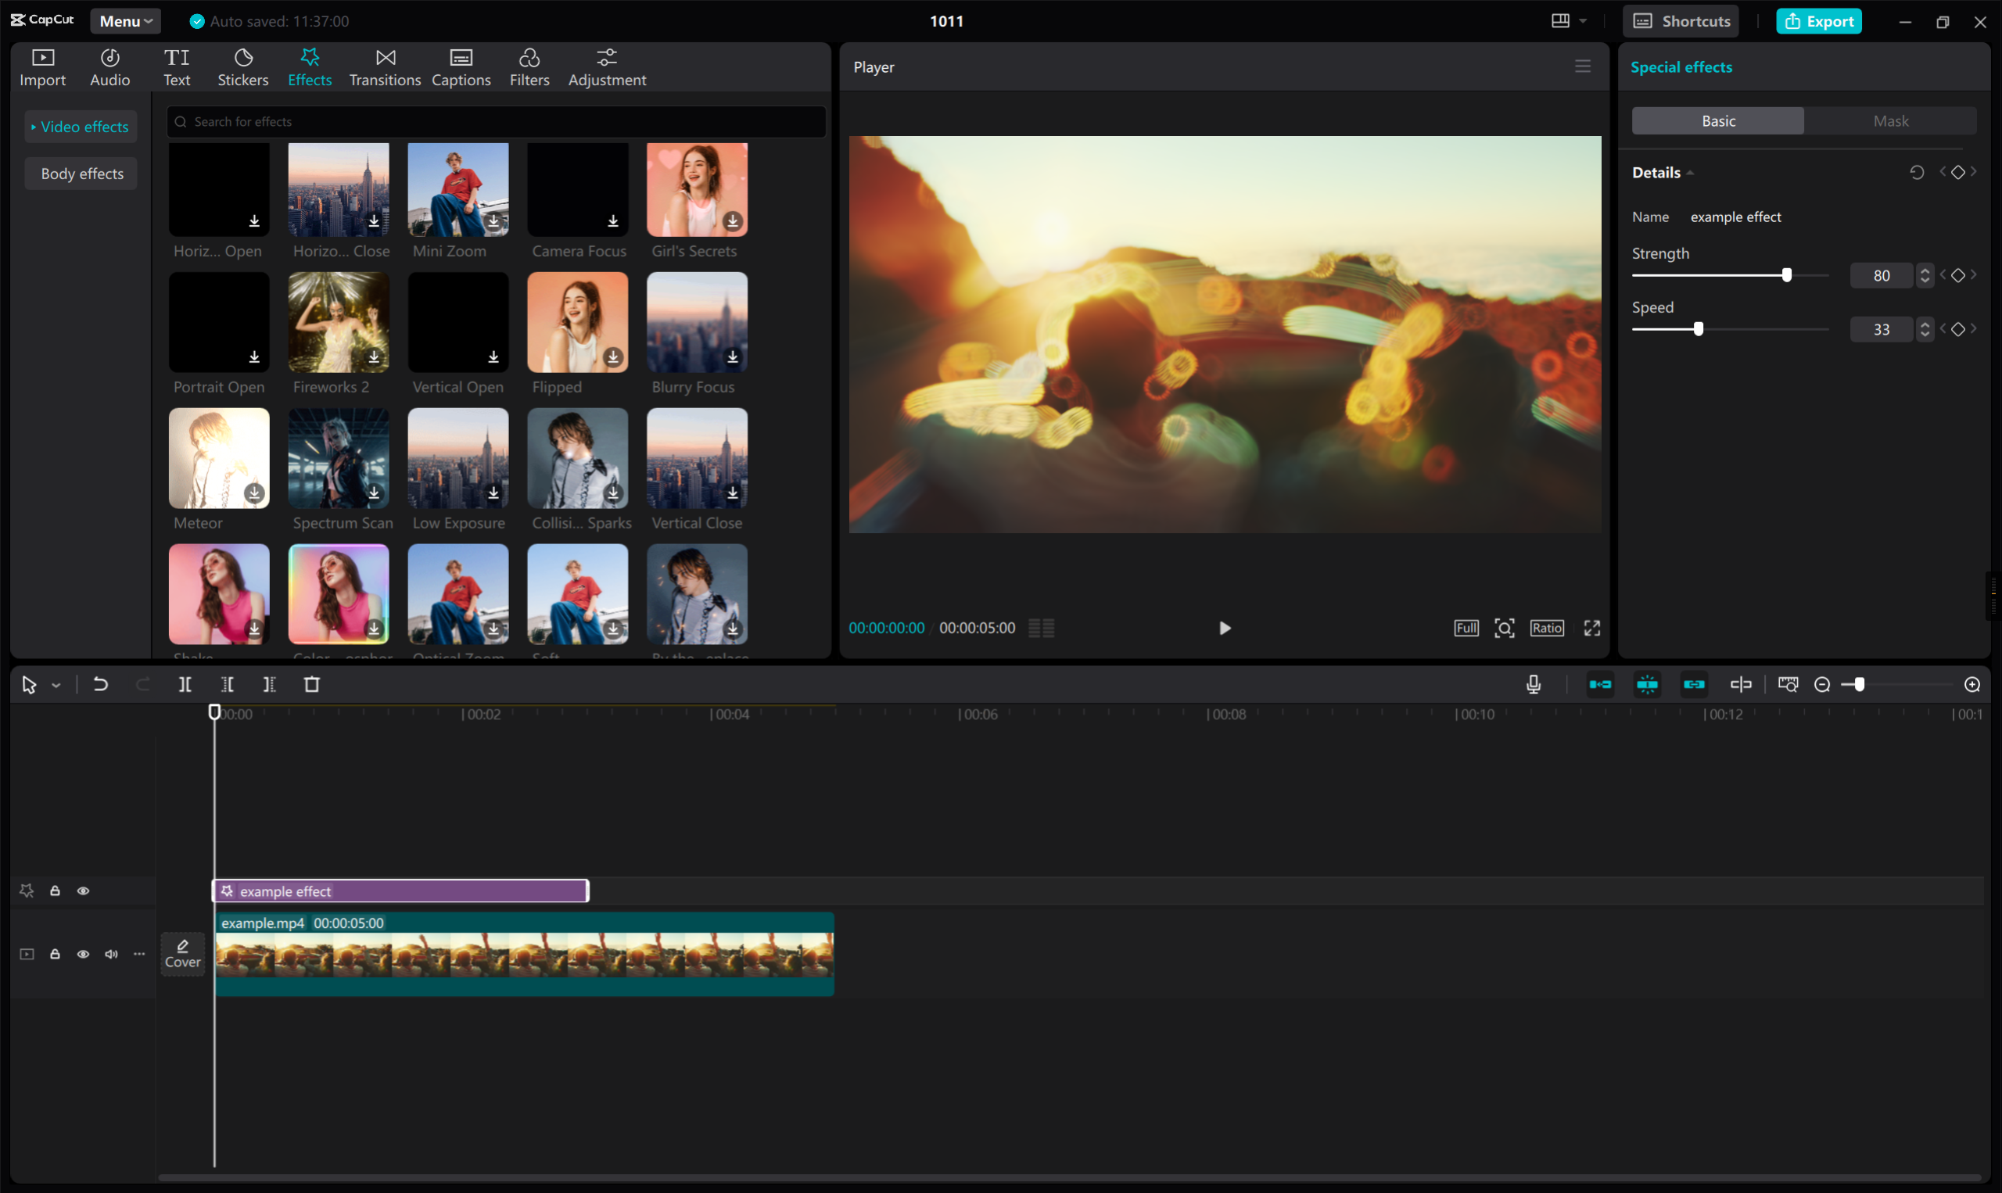Open the Player panel menu
The image size is (2002, 1193).
click(x=1582, y=66)
